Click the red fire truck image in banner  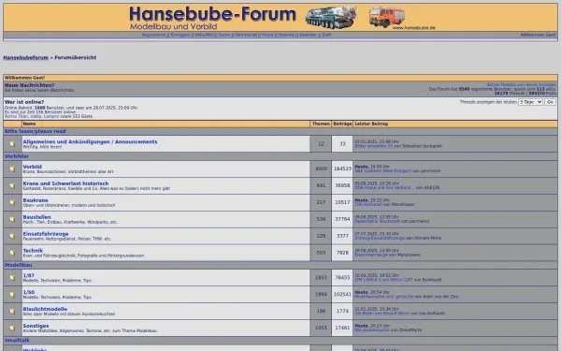pyautogui.click(x=387, y=17)
